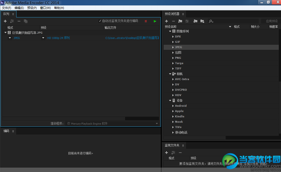Collapse the 图像序列 preset group
Image resolution: width=281 pixels, height=172 pixels.
pos(170,31)
